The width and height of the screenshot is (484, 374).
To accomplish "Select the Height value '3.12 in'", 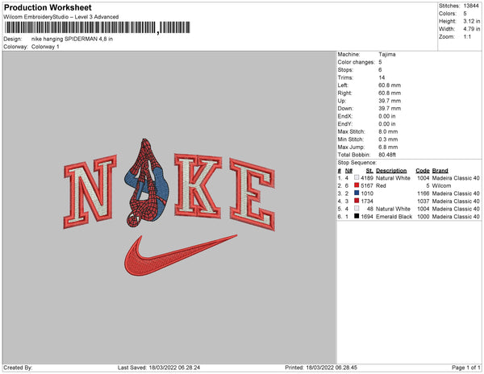I will tap(472, 21).
